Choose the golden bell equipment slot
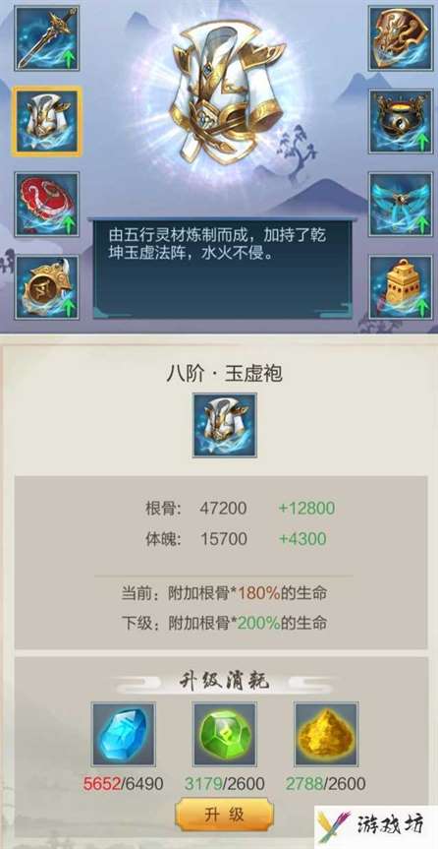 coord(401,287)
